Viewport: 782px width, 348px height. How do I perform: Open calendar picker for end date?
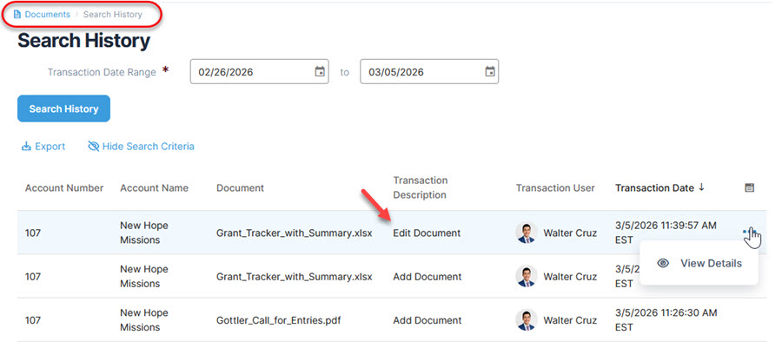[x=489, y=72]
